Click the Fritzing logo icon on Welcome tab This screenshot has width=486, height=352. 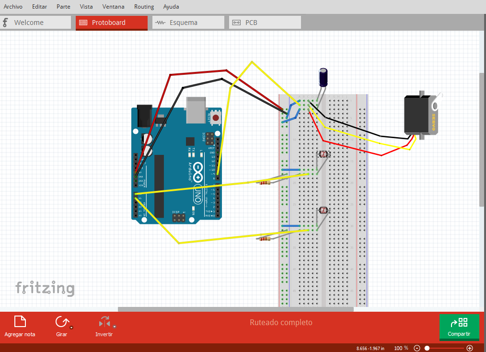coord(5,23)
